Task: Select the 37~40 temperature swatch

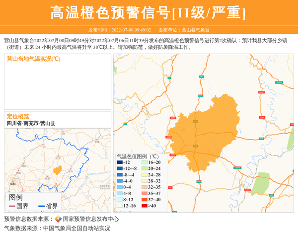Action: (145, 200)
